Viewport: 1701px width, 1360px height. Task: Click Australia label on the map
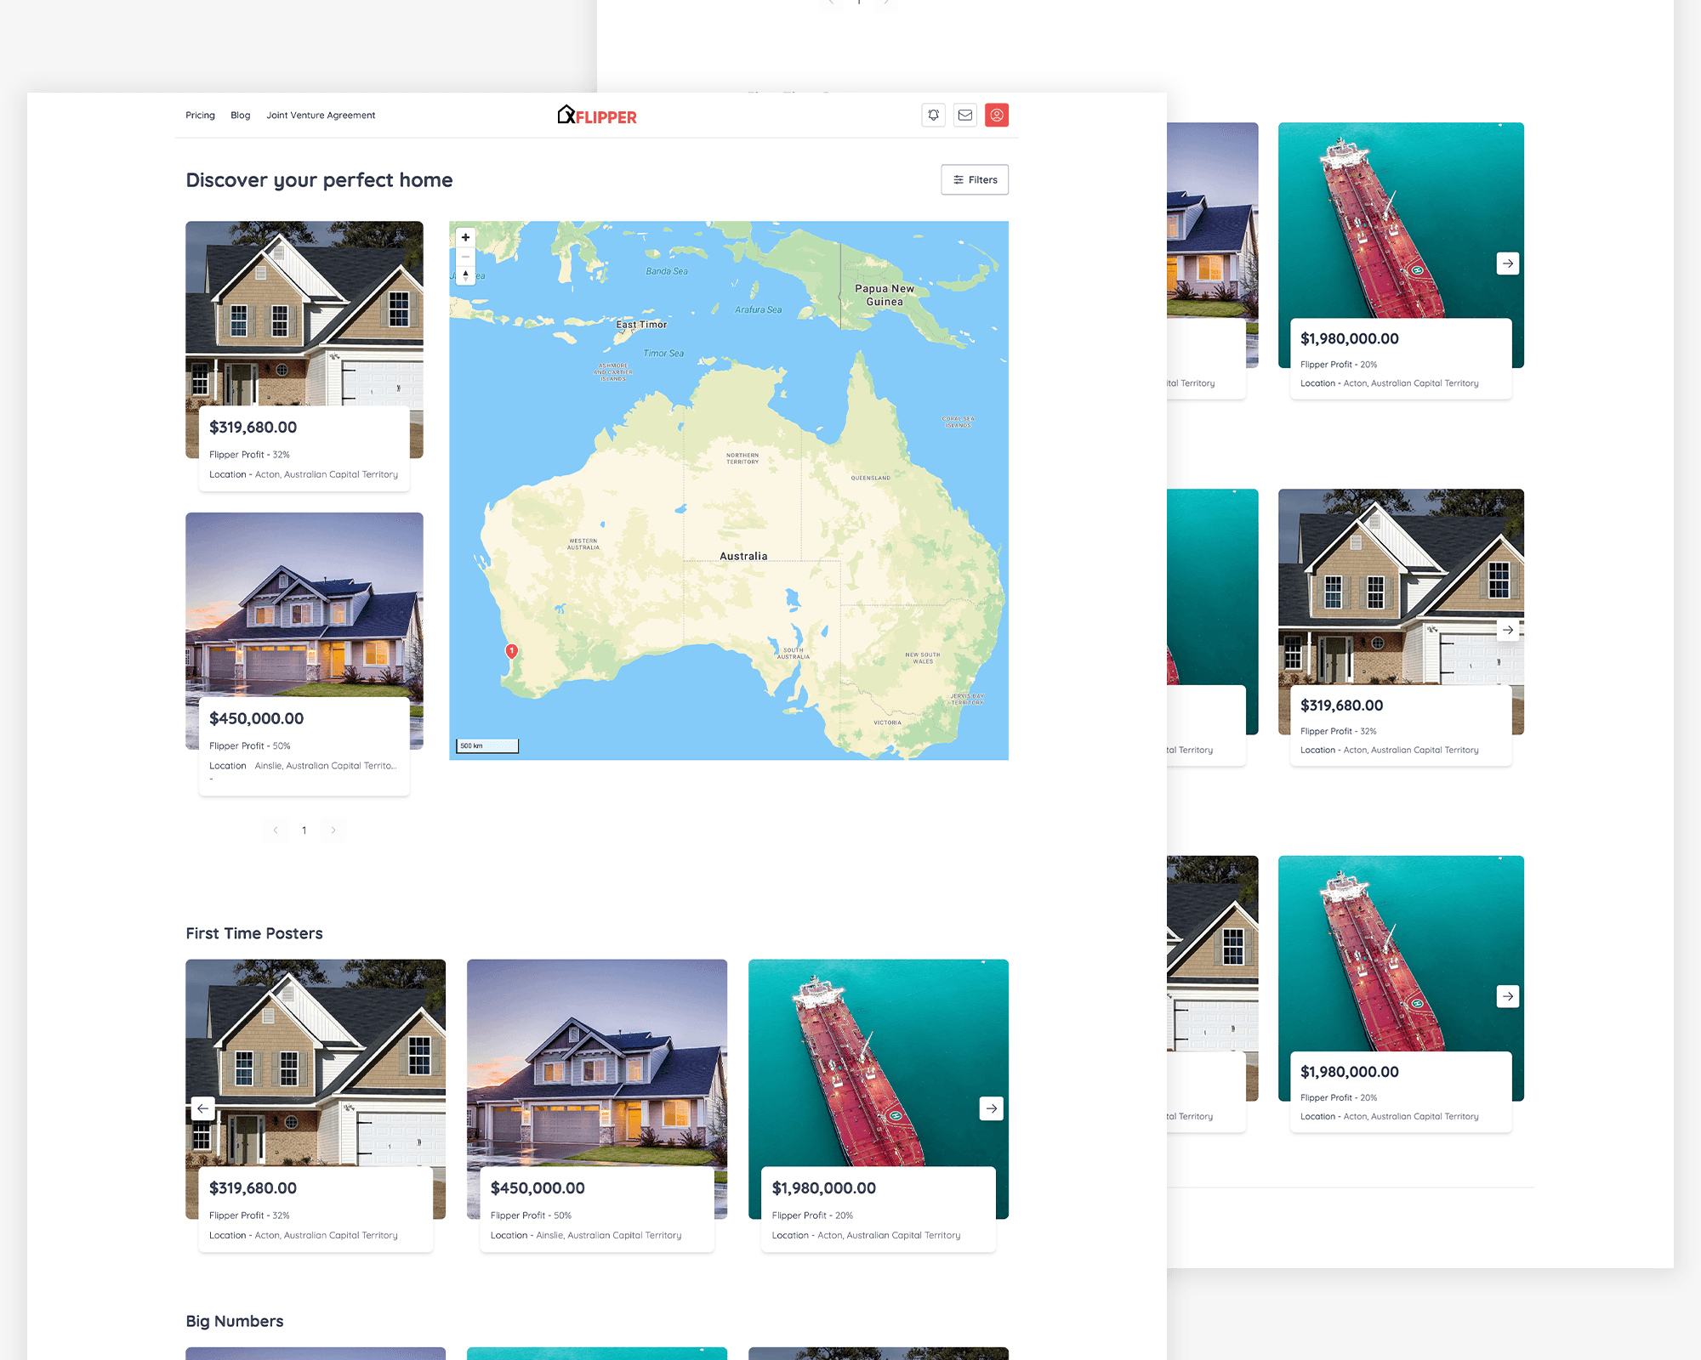743,556
